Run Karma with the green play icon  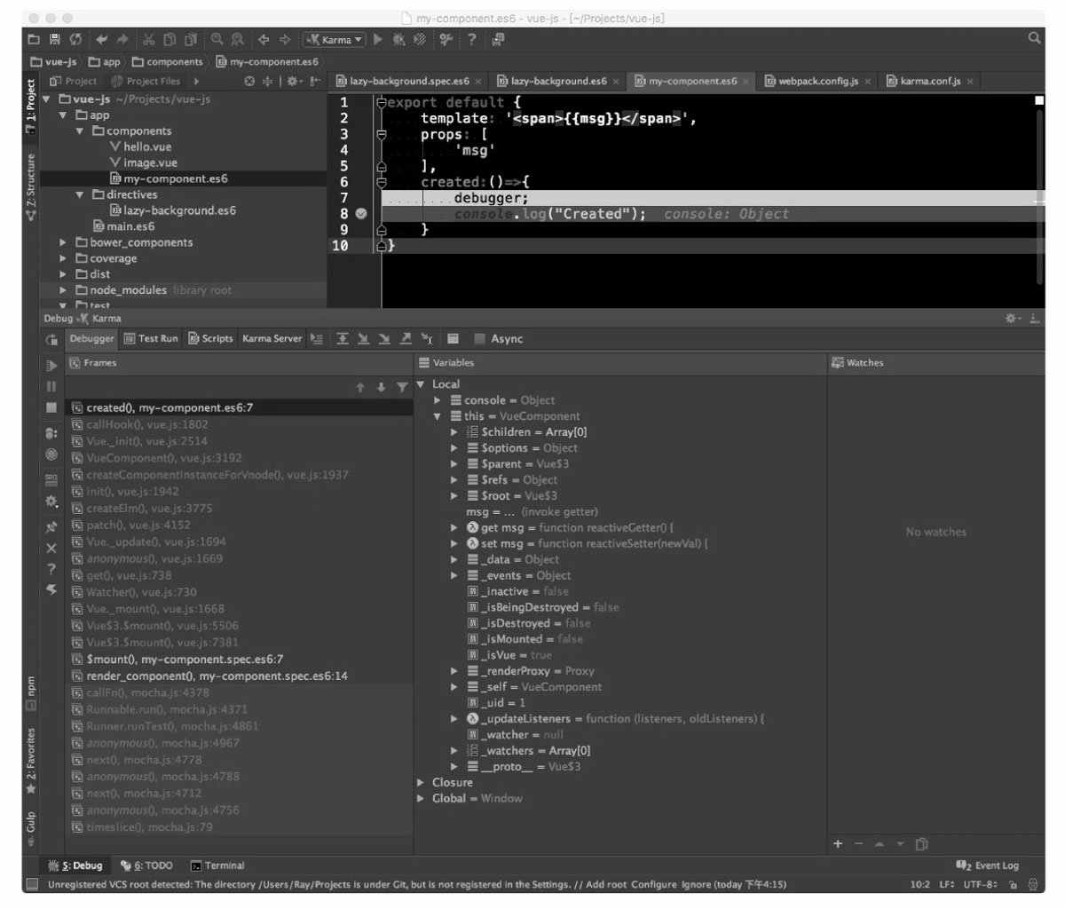pyautogui.click(x=378, y=39)
